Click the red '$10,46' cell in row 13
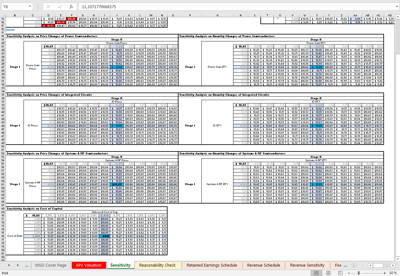400x276 pixels. click(x=72, y=19)
